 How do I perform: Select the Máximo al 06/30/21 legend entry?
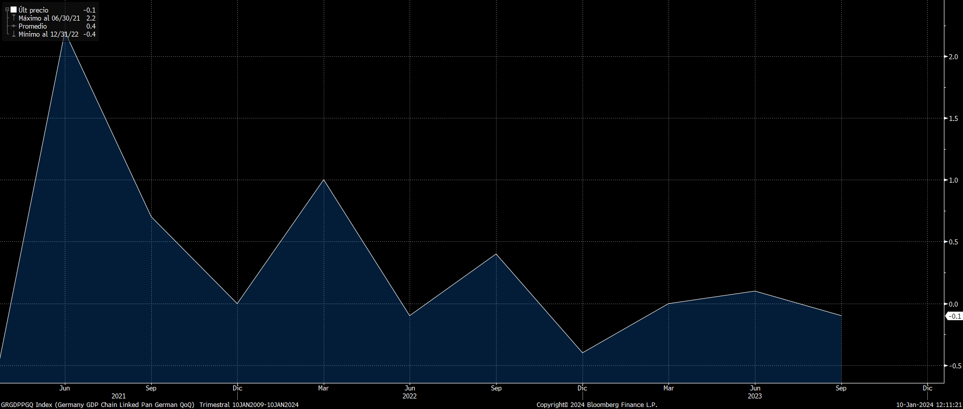click(49, 18)
